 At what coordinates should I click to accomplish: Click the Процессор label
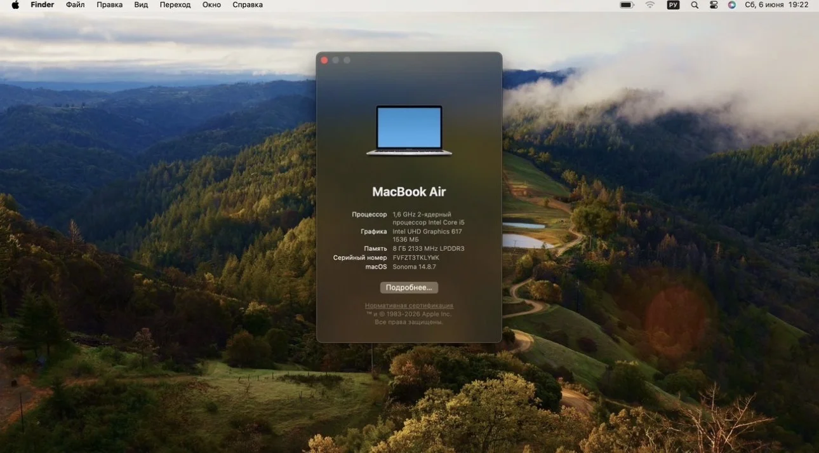370,215
